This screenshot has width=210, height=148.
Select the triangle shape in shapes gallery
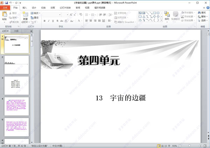144,16
